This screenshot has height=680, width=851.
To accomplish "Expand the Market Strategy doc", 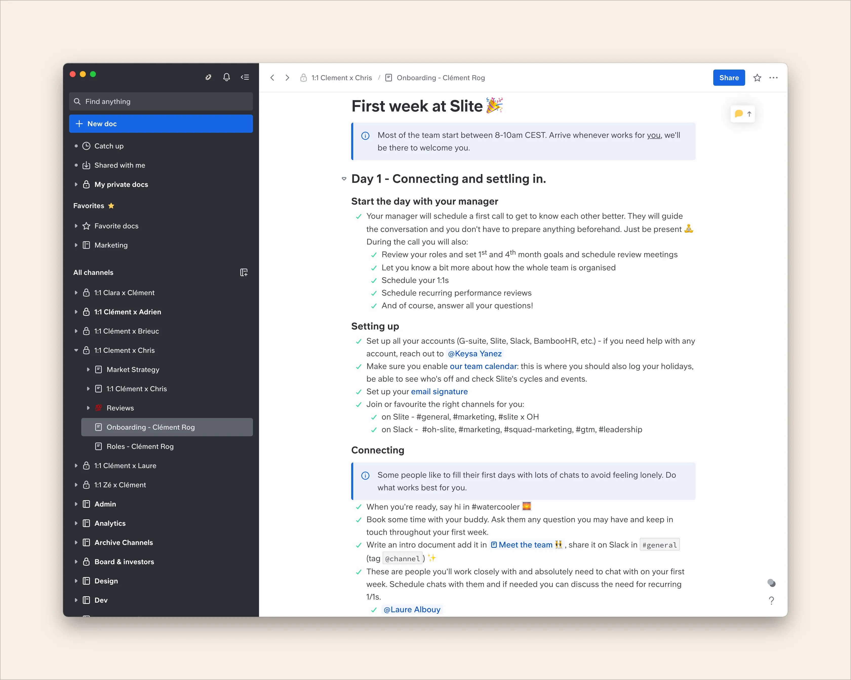I will [88, 369].
